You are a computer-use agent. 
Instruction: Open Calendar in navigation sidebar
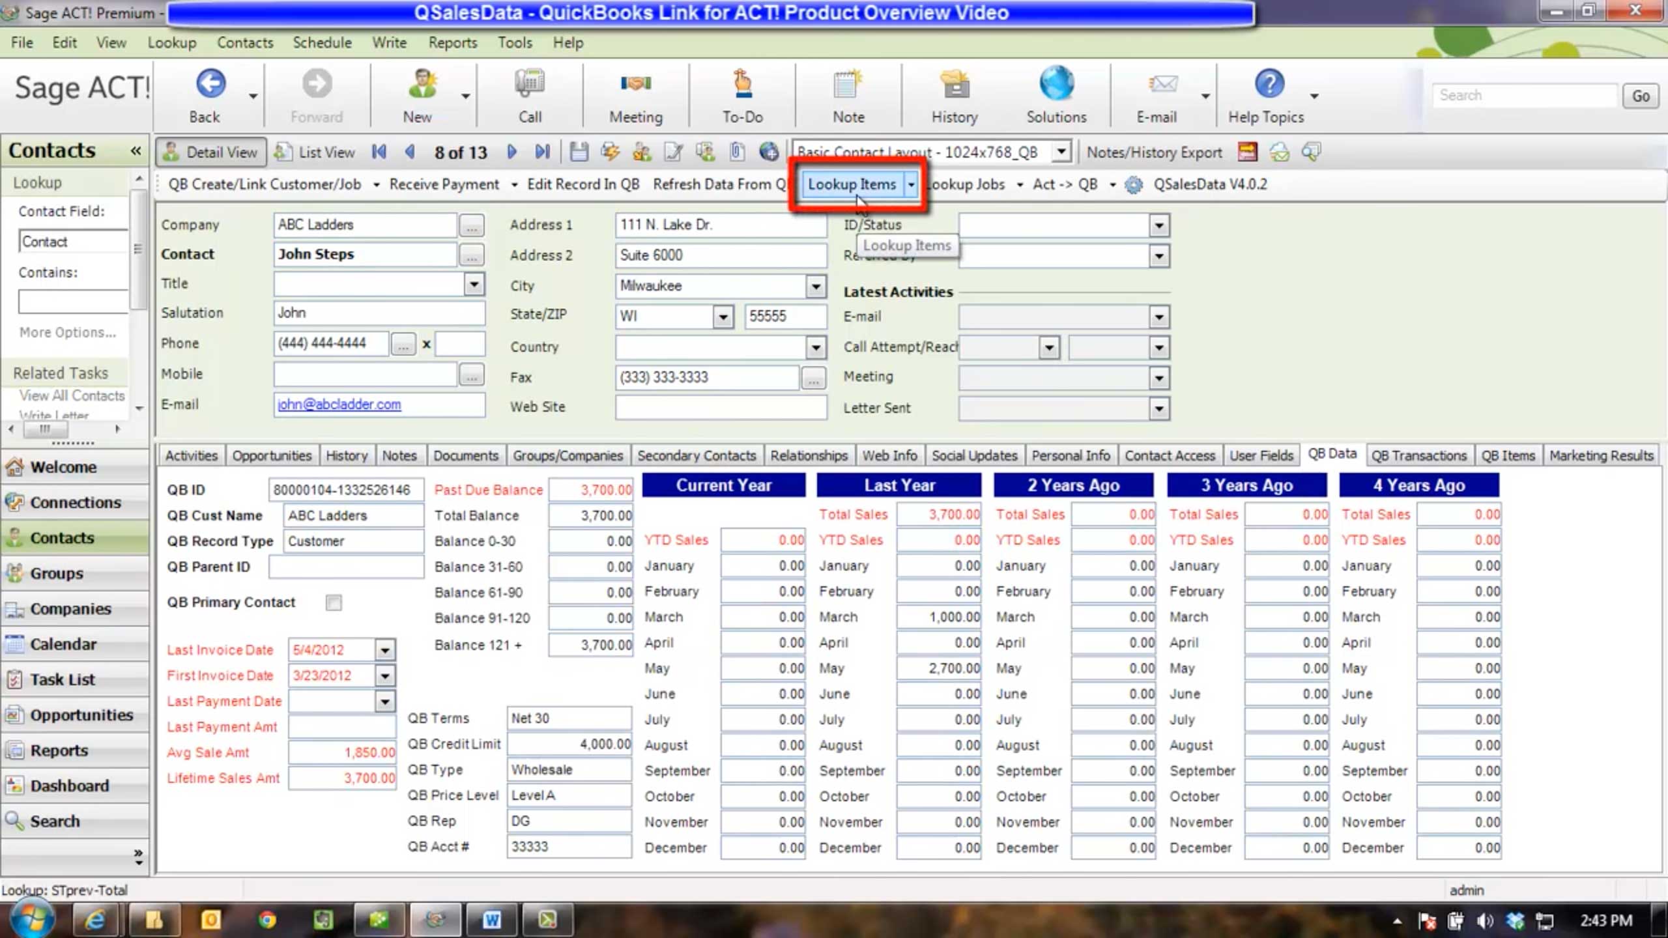coord(75,644)
